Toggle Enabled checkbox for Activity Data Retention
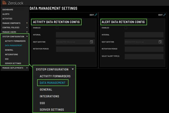 57,28
